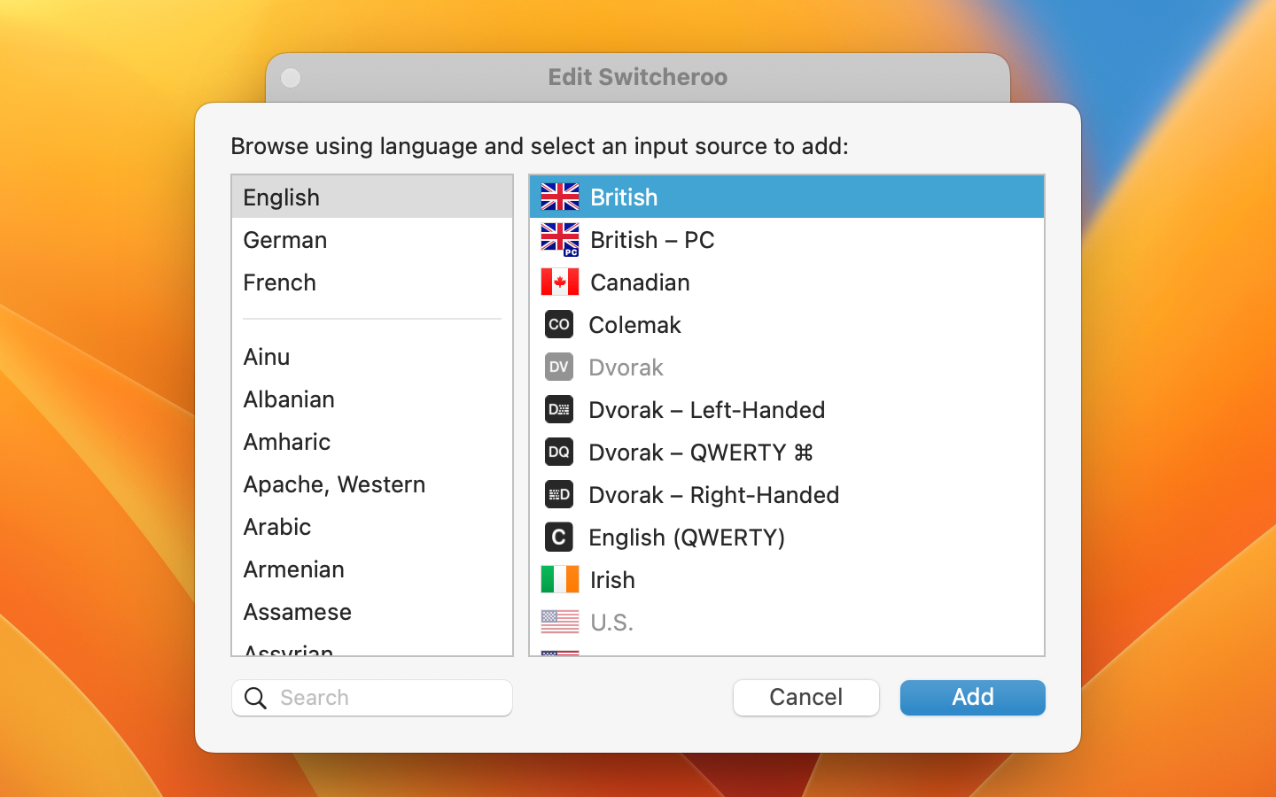This screenshot has height=797, width=1276.
Task: Select Ainu language
Action: tap(372, 356)
